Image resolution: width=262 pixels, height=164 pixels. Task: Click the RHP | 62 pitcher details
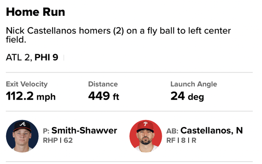click(58, 140)
